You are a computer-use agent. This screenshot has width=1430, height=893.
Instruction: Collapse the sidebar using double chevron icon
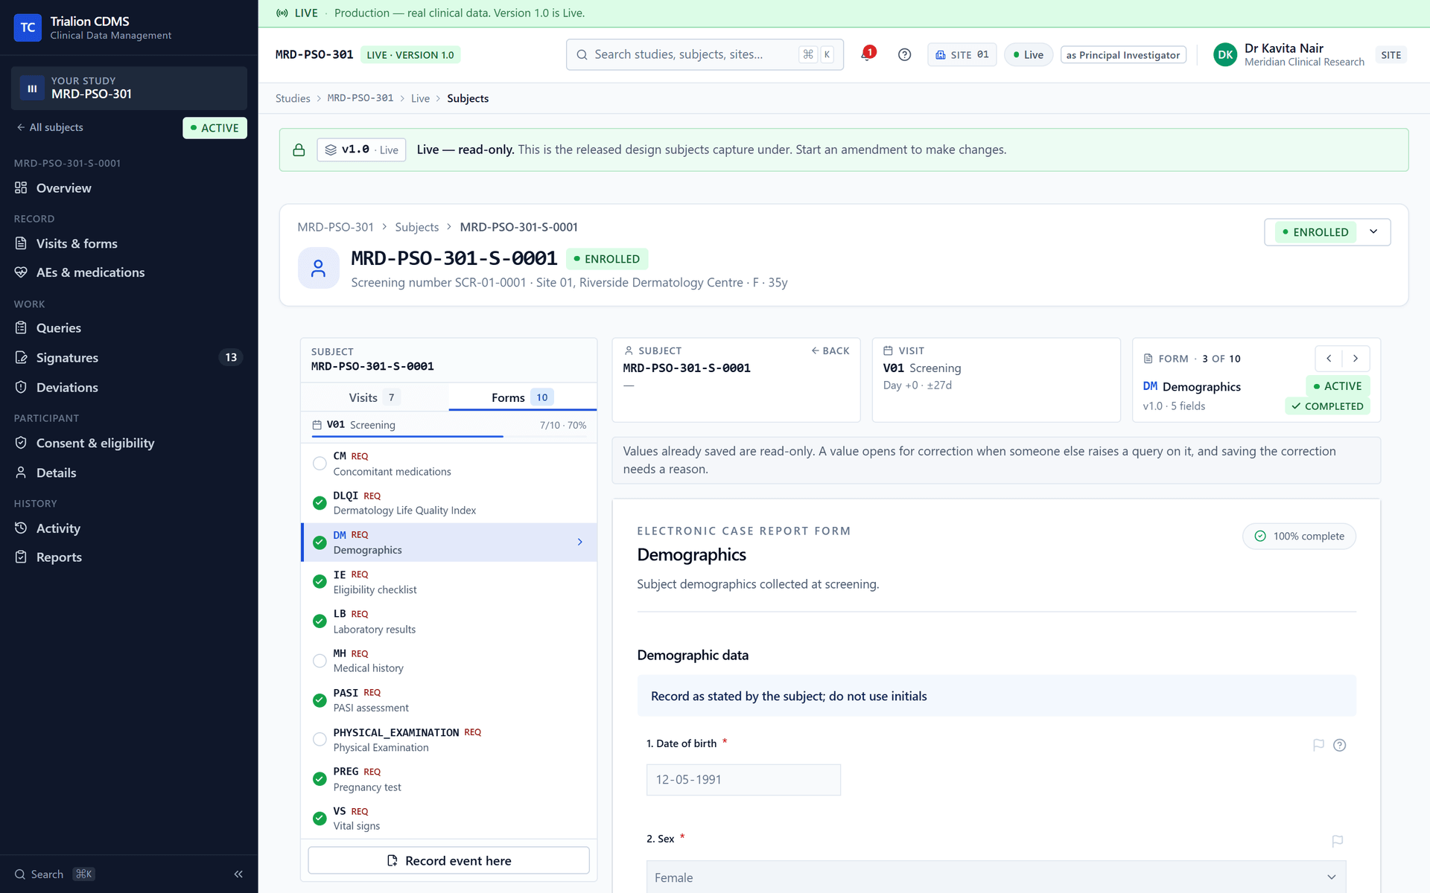point(238,874)
